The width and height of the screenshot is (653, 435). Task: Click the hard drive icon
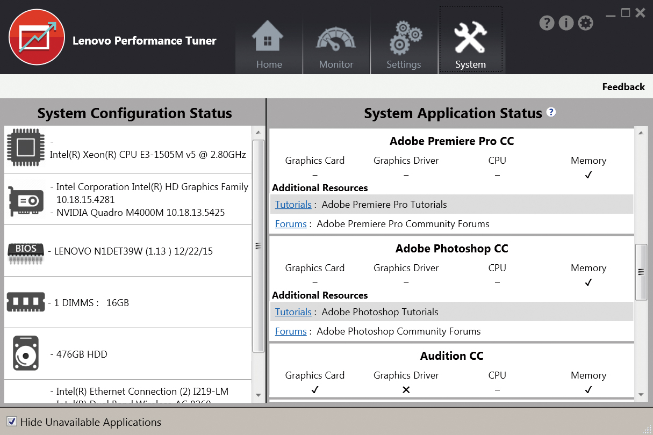26,354
